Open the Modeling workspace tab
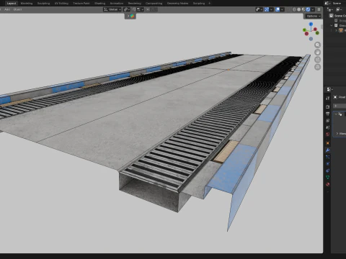 [27, 4]
